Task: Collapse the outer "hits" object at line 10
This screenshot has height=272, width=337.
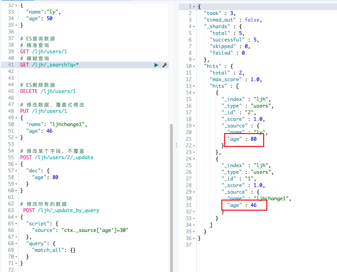Action: 194,66
